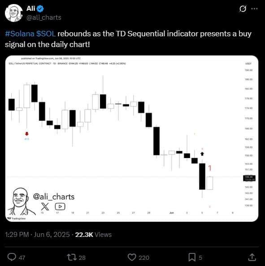Bookmark the post with ribbon icon

point(192,257)
